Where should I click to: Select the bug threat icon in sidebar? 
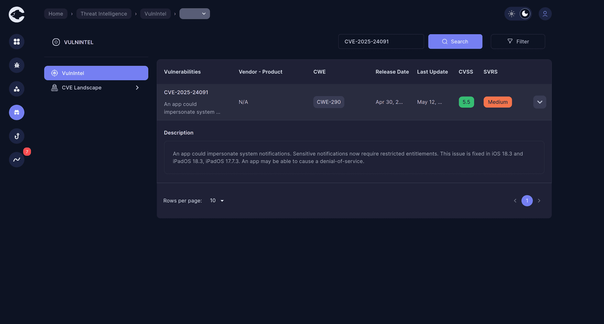16,65
